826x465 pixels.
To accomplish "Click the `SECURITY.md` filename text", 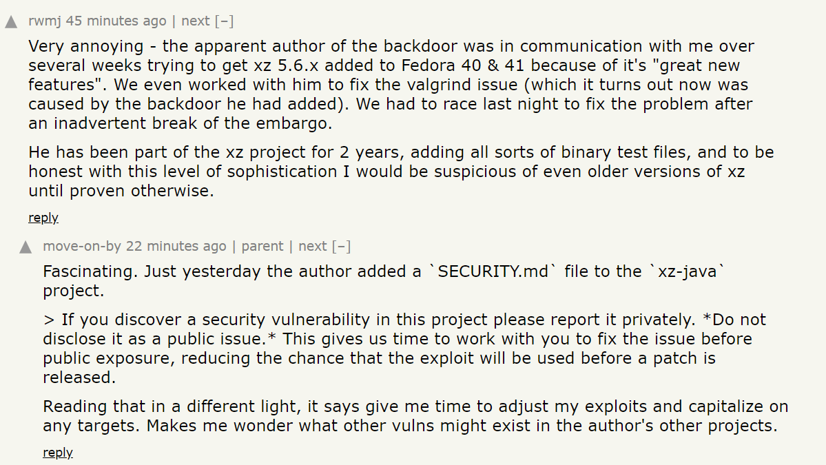I will [x=493, y=271].
